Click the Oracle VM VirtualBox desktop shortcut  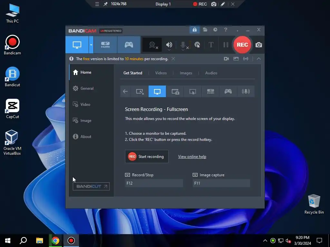click(x=12, y=142)
